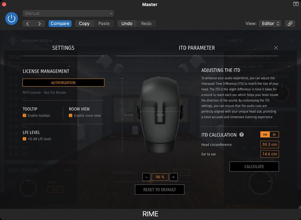Toggle +10 dB LFE level checkbox

point(24,139)
